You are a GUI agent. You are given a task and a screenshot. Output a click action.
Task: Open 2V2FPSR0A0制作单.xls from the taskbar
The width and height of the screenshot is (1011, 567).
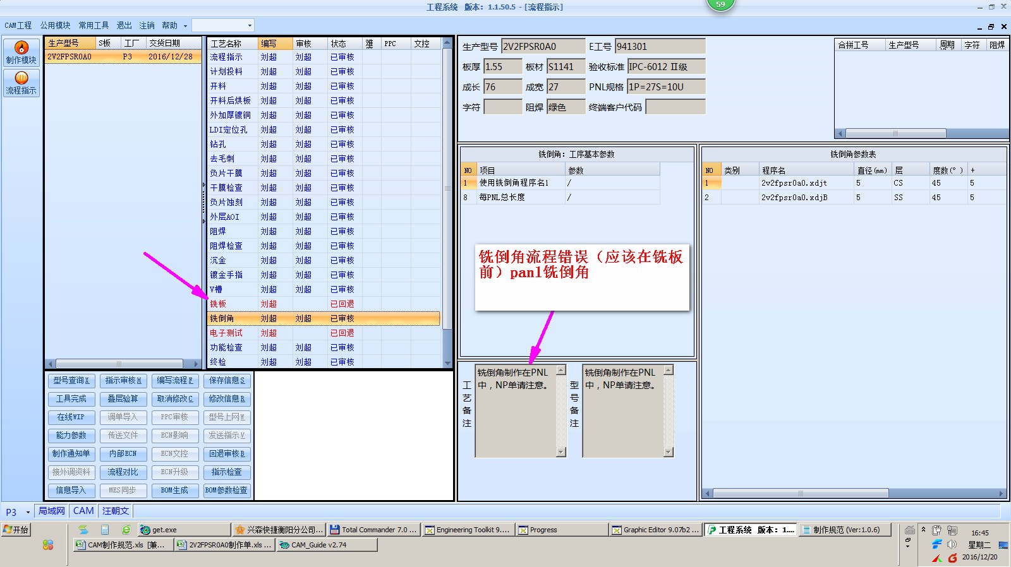(x=224, y=545)
